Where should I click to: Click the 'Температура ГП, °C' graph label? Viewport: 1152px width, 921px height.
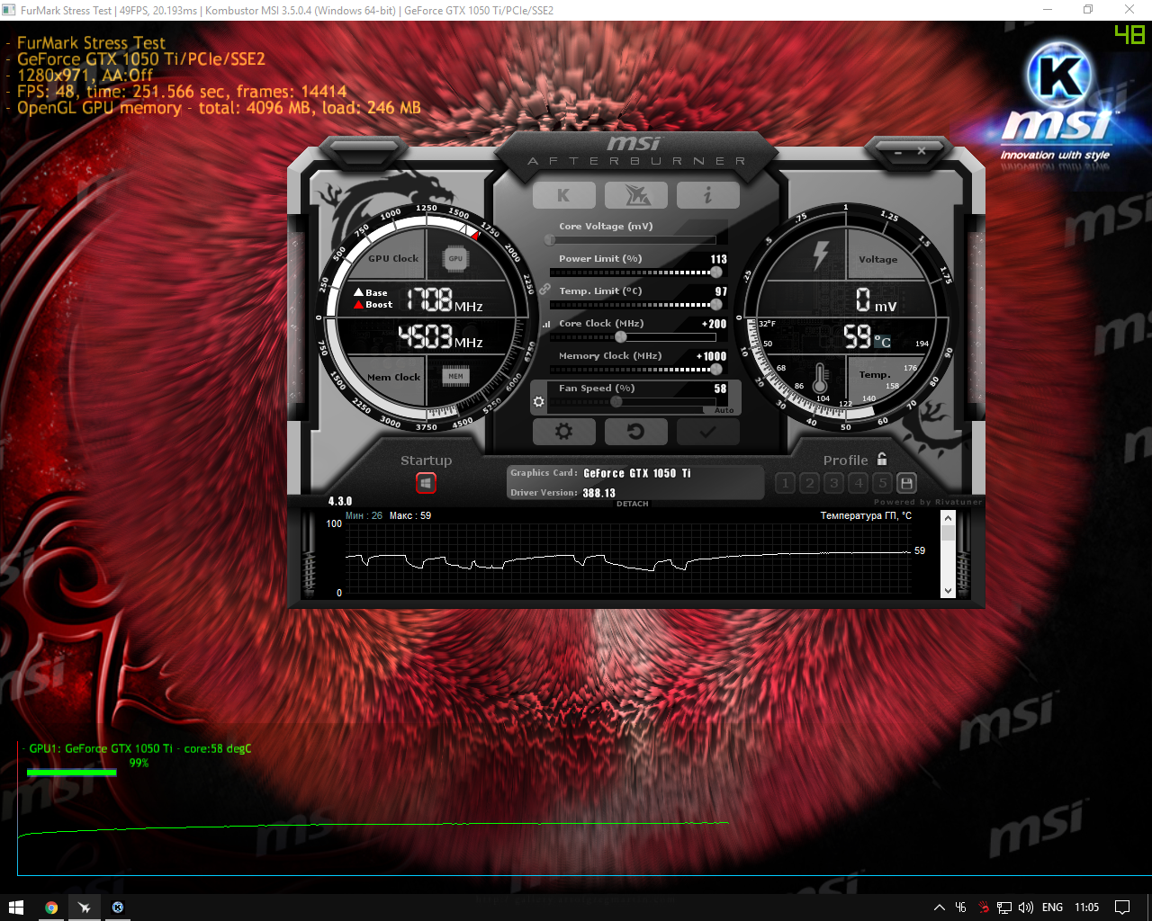[866, 515]
